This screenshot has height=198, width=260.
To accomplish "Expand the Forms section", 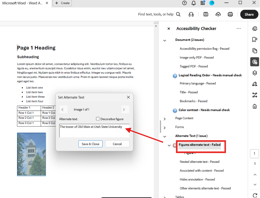I will click(x=165, y=128).
